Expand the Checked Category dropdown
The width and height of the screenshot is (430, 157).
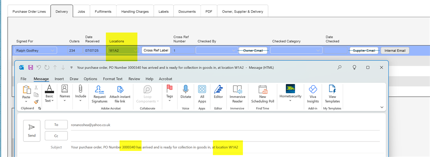tap(318, 51)
